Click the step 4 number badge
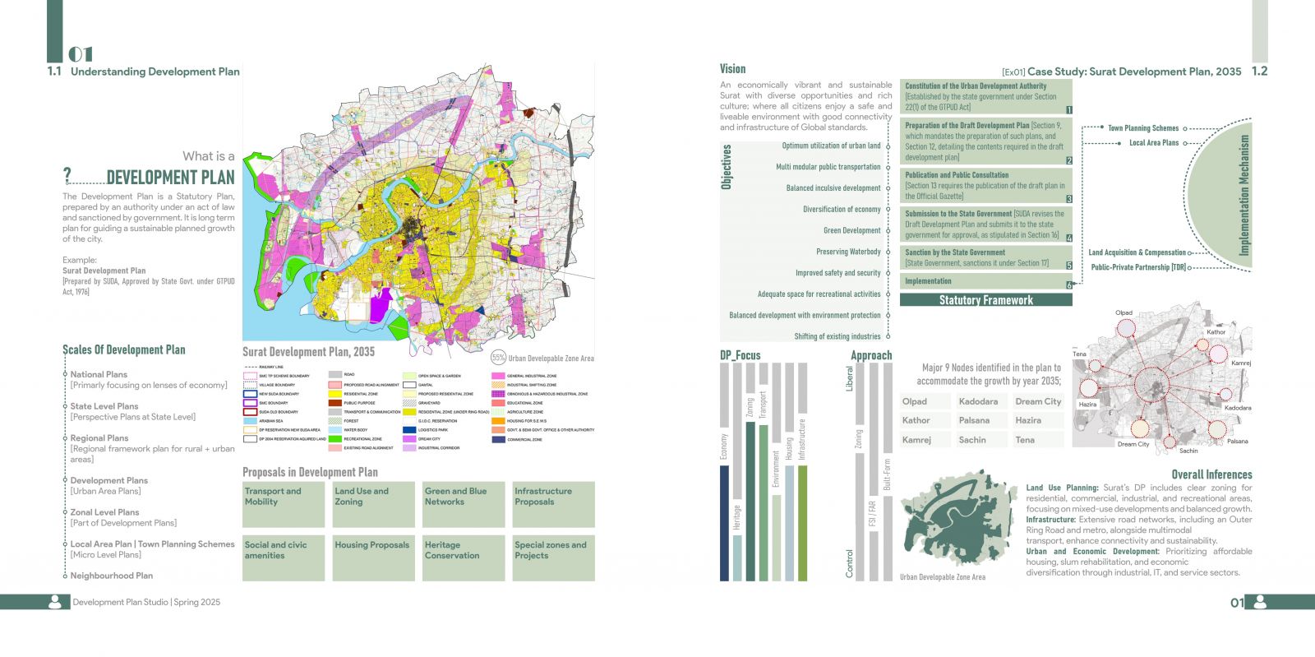Screen dimensions: 1315x657 tap(1068, 238)
